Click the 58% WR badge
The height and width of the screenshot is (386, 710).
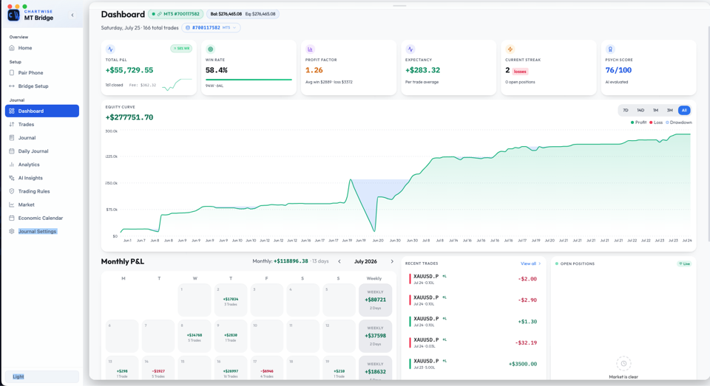point(181,49)
